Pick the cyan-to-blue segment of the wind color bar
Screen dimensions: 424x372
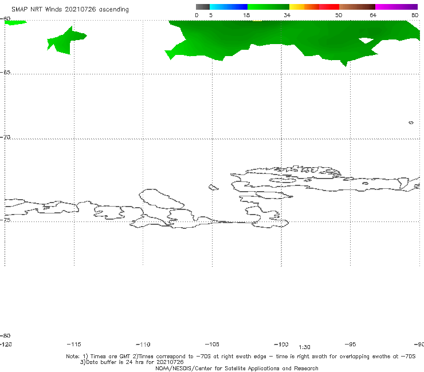tap(229, 7)
